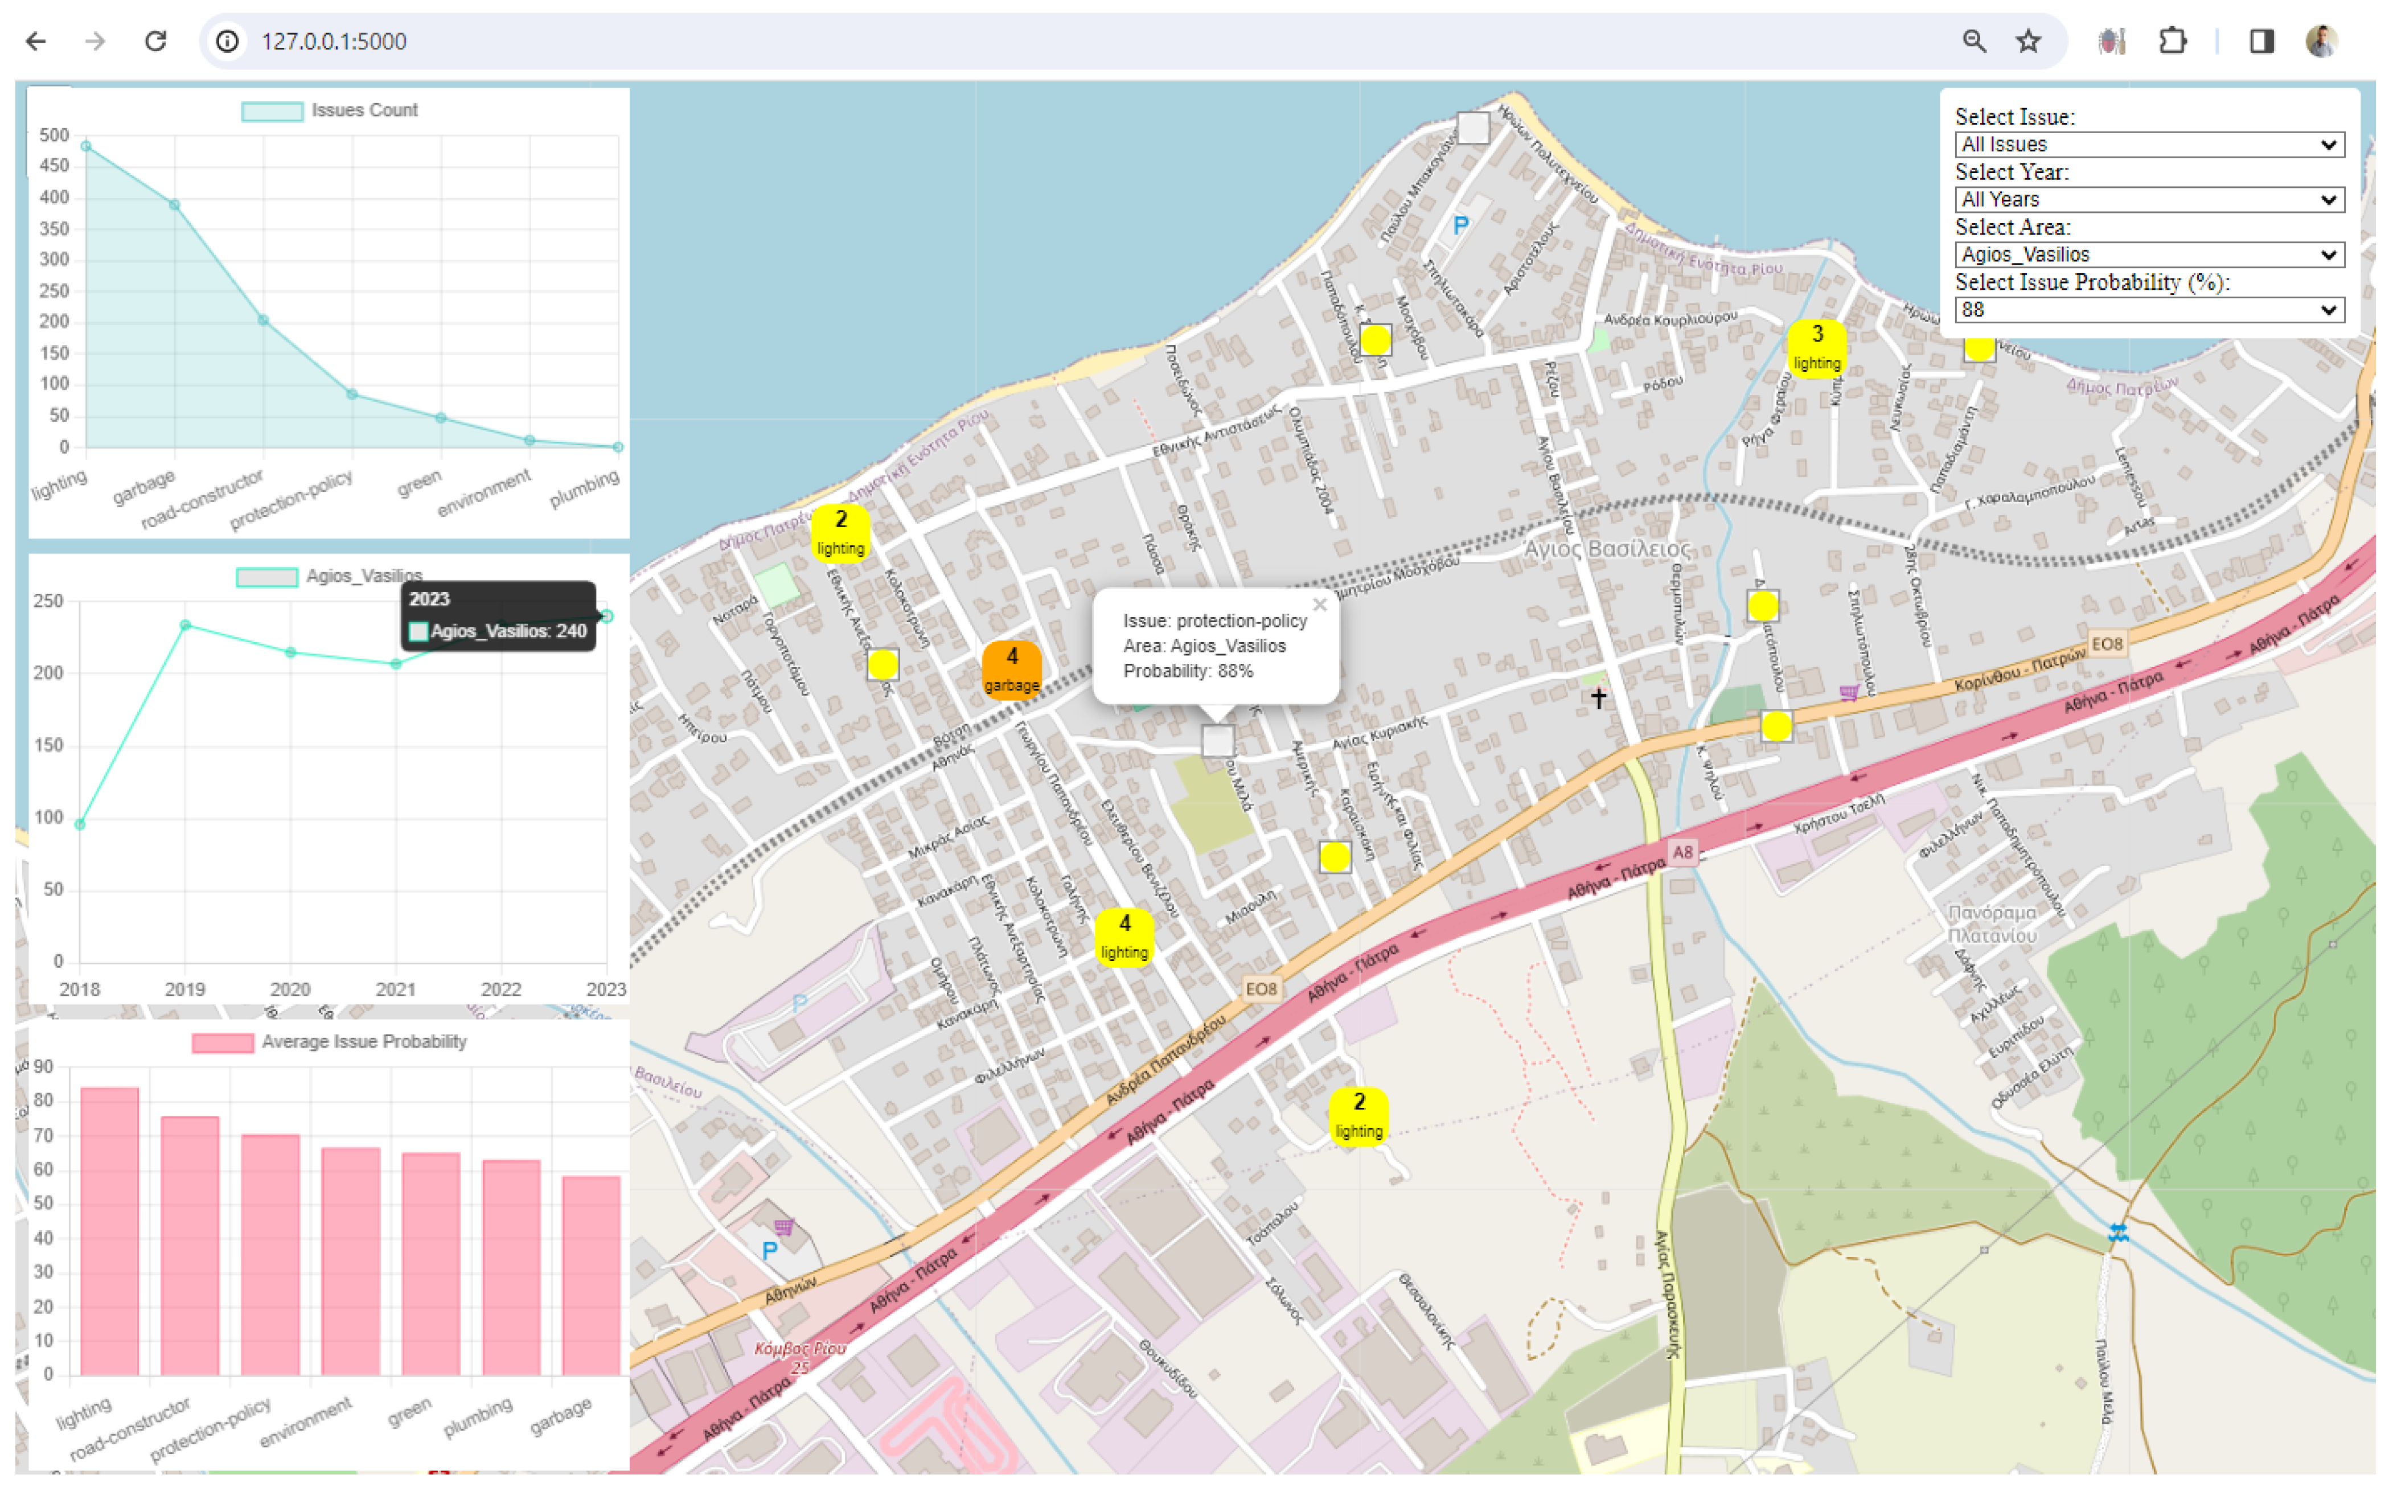Bookmark page with star icon

pos(2028,40)
